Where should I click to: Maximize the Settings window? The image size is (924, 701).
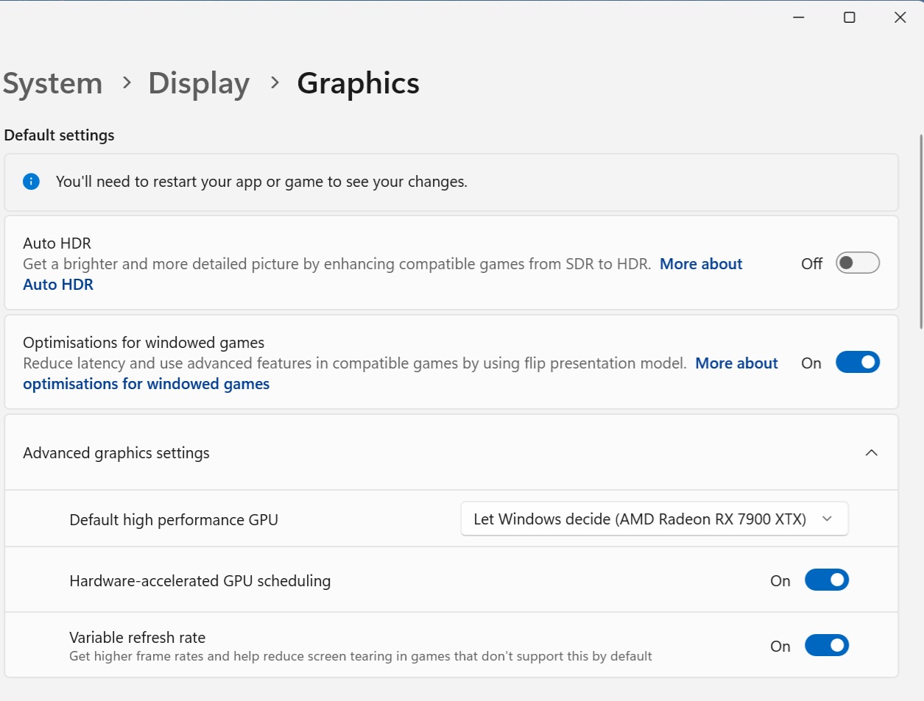click(849, 17)
